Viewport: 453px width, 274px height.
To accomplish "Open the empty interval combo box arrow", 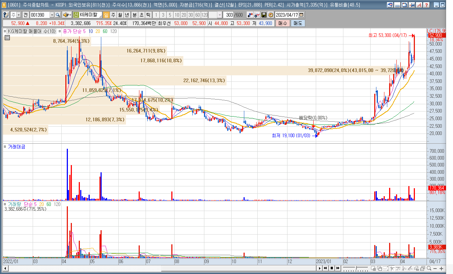I will (x=220, y=15).
